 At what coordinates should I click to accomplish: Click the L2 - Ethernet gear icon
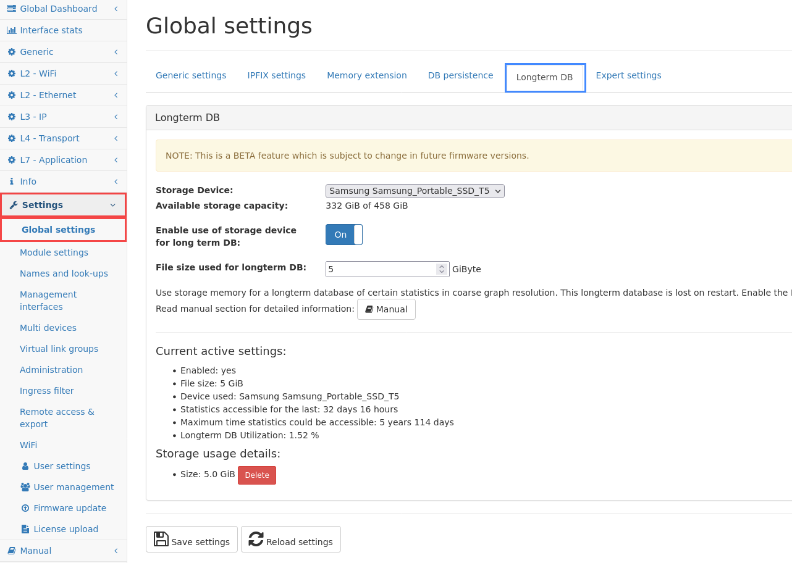[12, 95]
